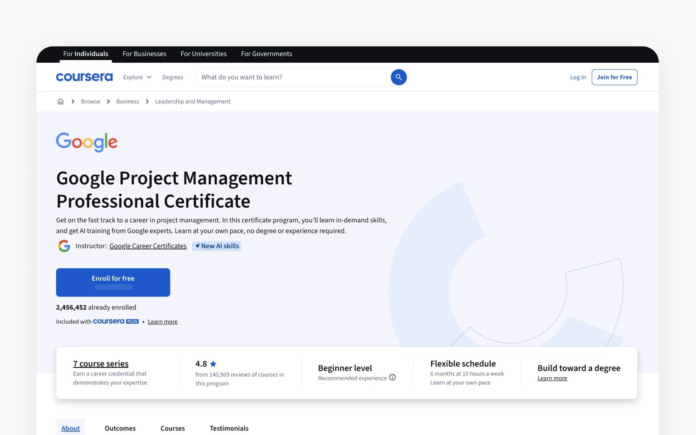Click the New AI skills badge
This screenshot has height=435, width=696.
217,246
